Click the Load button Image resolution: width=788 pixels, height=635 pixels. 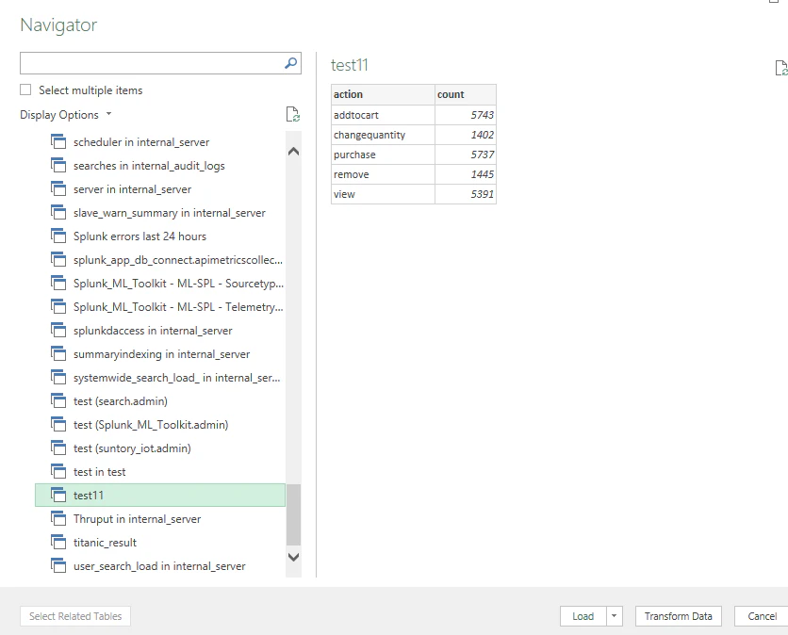tap(583, 616)
